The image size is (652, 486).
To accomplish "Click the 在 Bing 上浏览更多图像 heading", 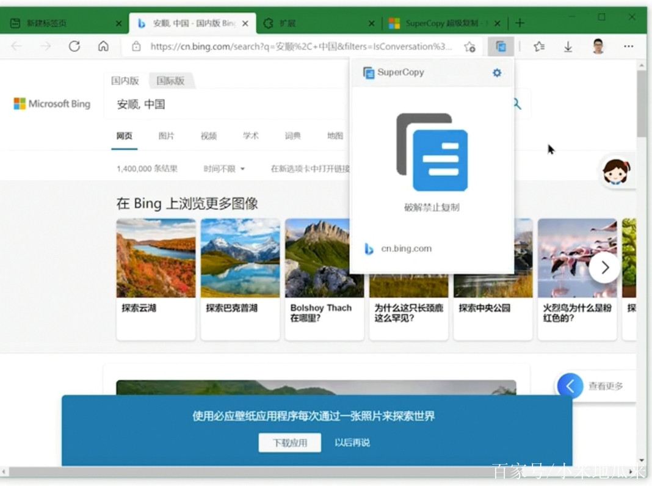I will 187,203.
